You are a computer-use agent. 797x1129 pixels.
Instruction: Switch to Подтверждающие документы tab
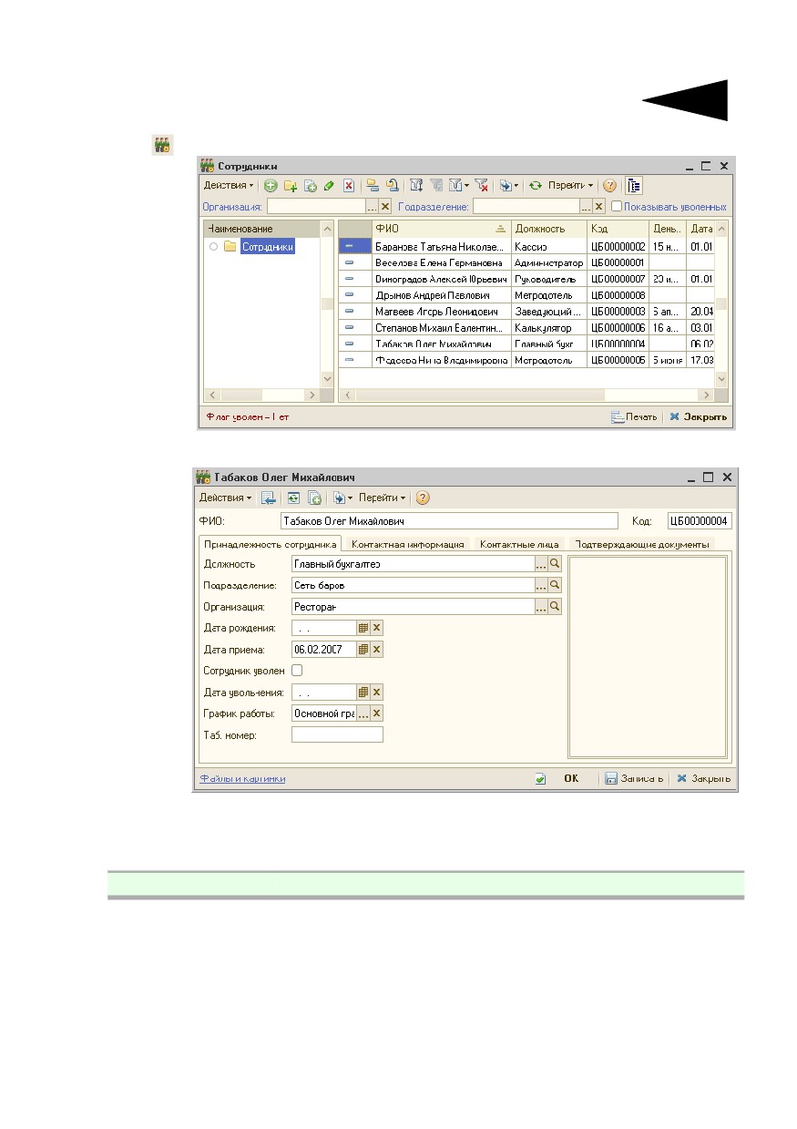[642, 544]
